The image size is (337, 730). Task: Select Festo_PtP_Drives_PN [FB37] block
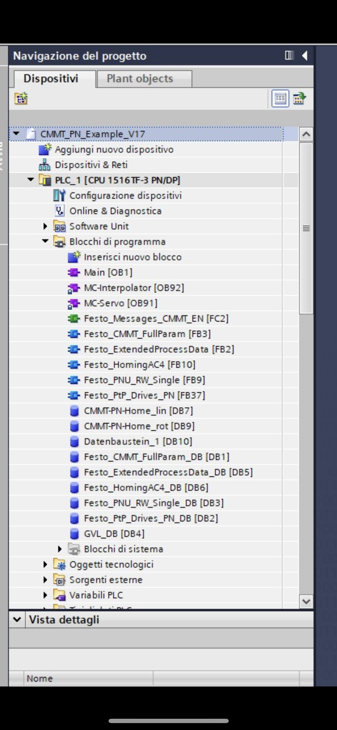144,395
